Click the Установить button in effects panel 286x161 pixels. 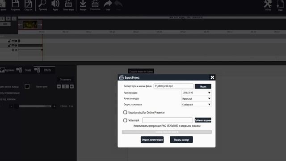(66, 80)
